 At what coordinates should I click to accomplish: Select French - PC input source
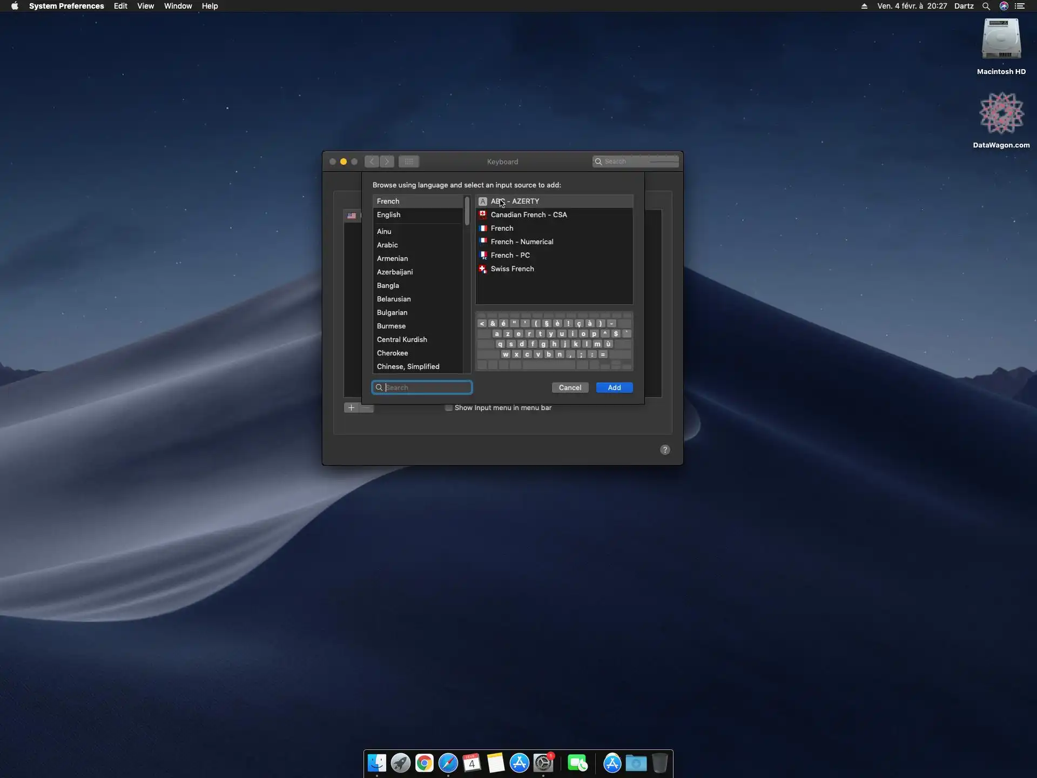(x=510, y=255)
